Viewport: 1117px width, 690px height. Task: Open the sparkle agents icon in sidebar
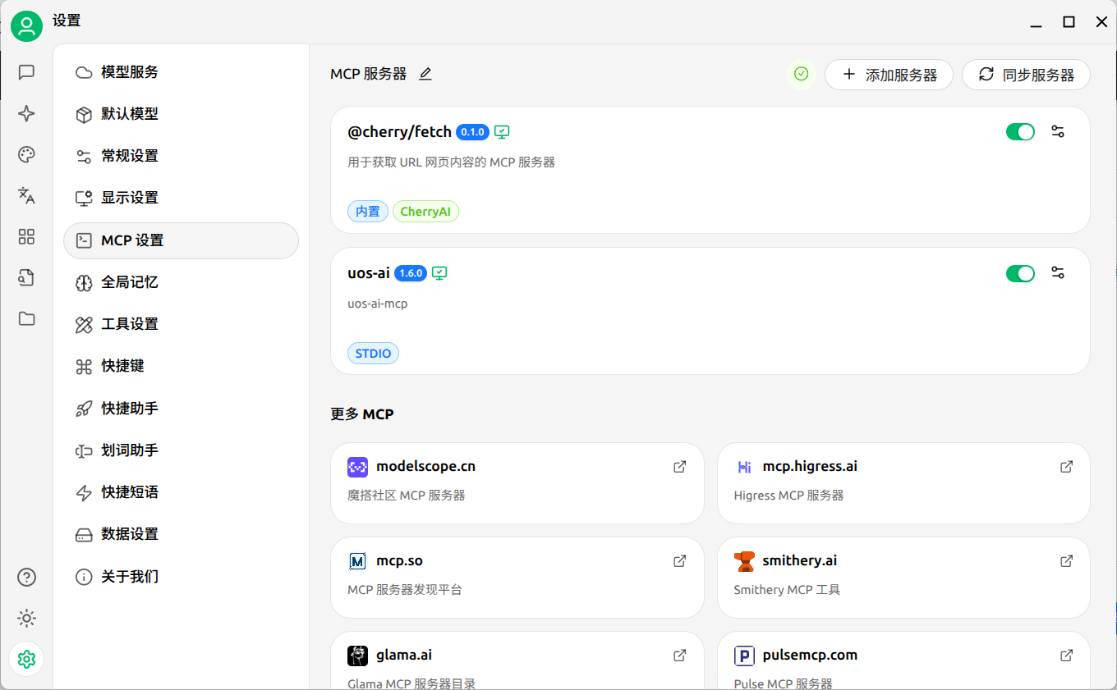26,114
